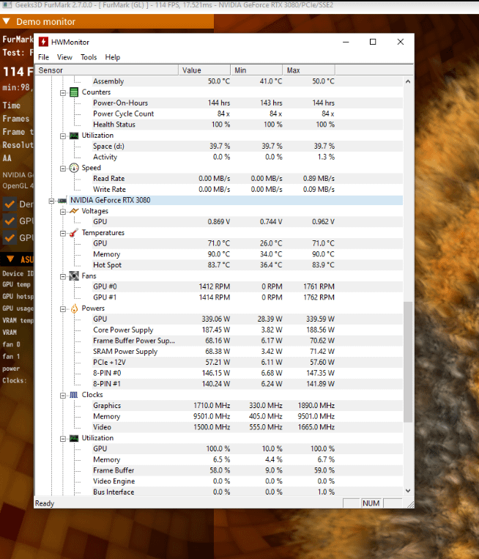Viewport: 479px width, 559px height.
Task: Click the Speed gauge icon
Action: (x=74, y=168)
